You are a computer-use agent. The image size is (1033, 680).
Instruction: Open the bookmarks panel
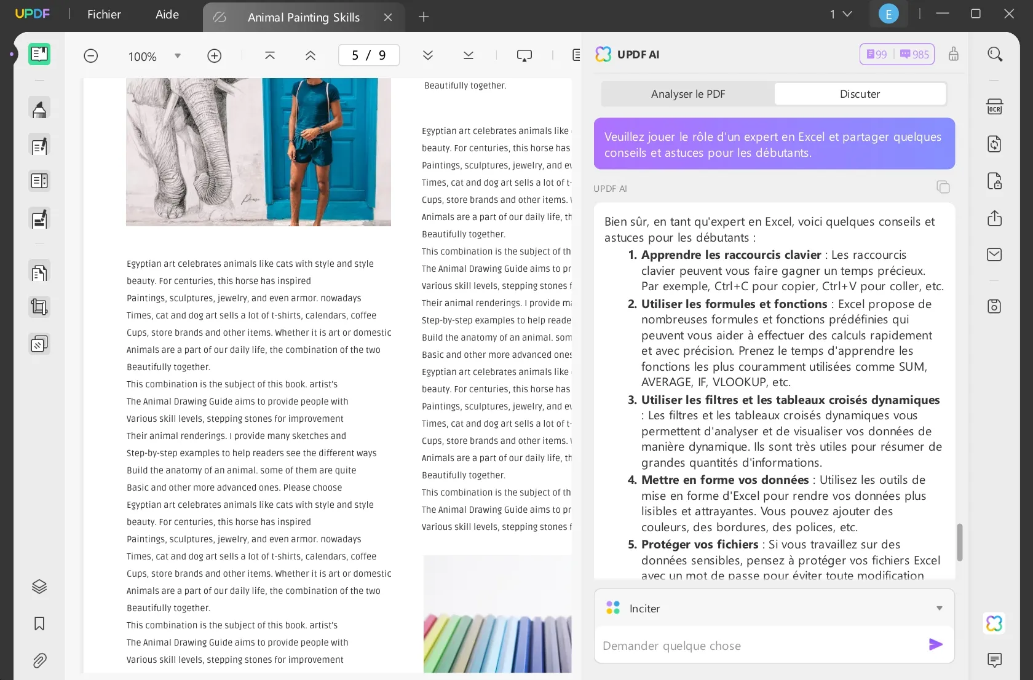coord(39,623)
